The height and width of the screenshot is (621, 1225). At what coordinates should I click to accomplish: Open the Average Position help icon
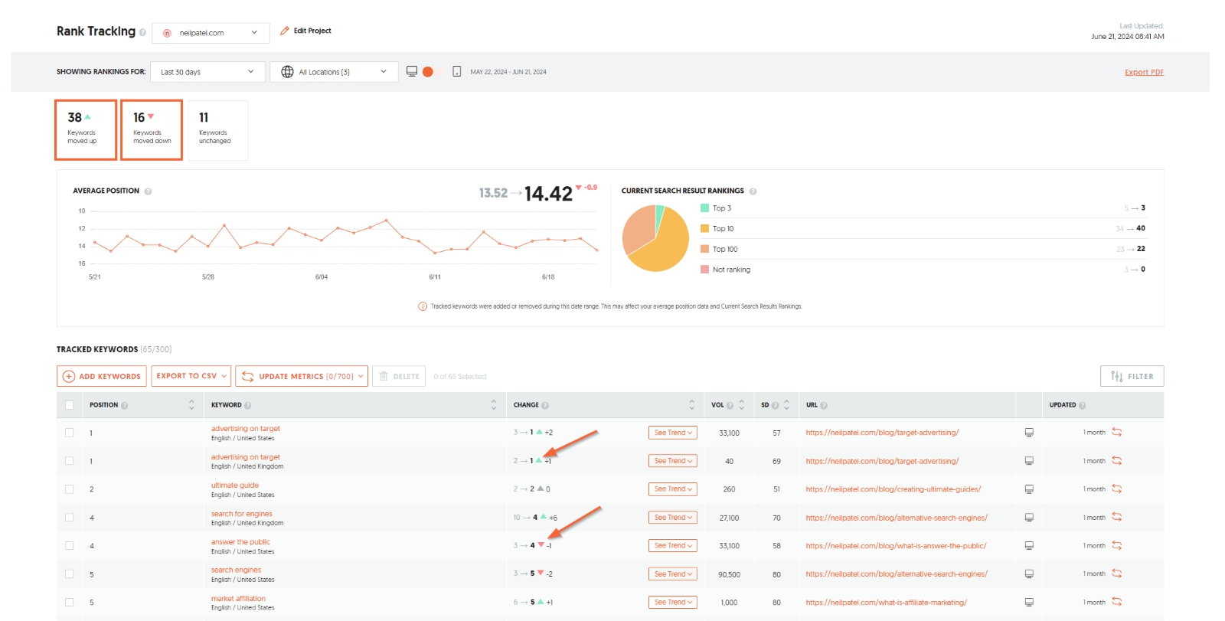[x=148, y=191]
